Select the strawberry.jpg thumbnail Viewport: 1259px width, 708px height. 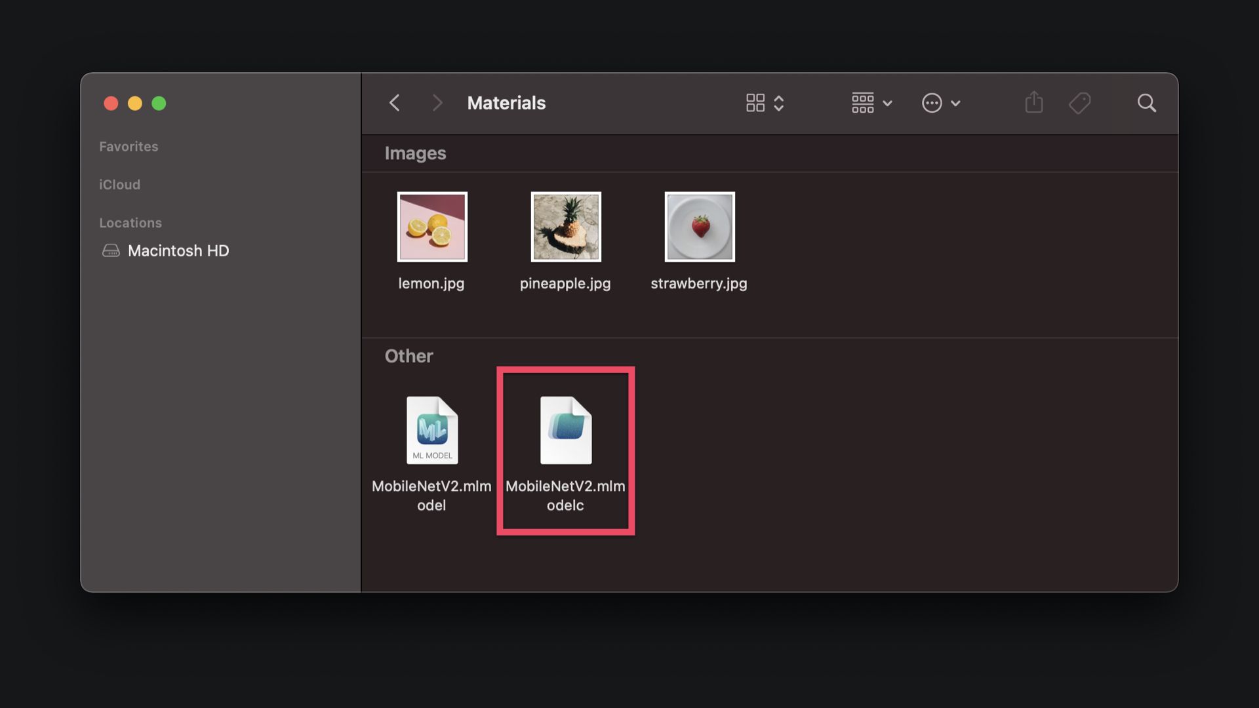(699, 227)
